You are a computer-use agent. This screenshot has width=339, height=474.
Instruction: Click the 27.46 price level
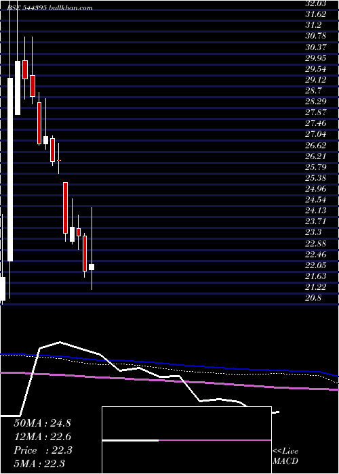pyautogui.click(x=317, y=123)
